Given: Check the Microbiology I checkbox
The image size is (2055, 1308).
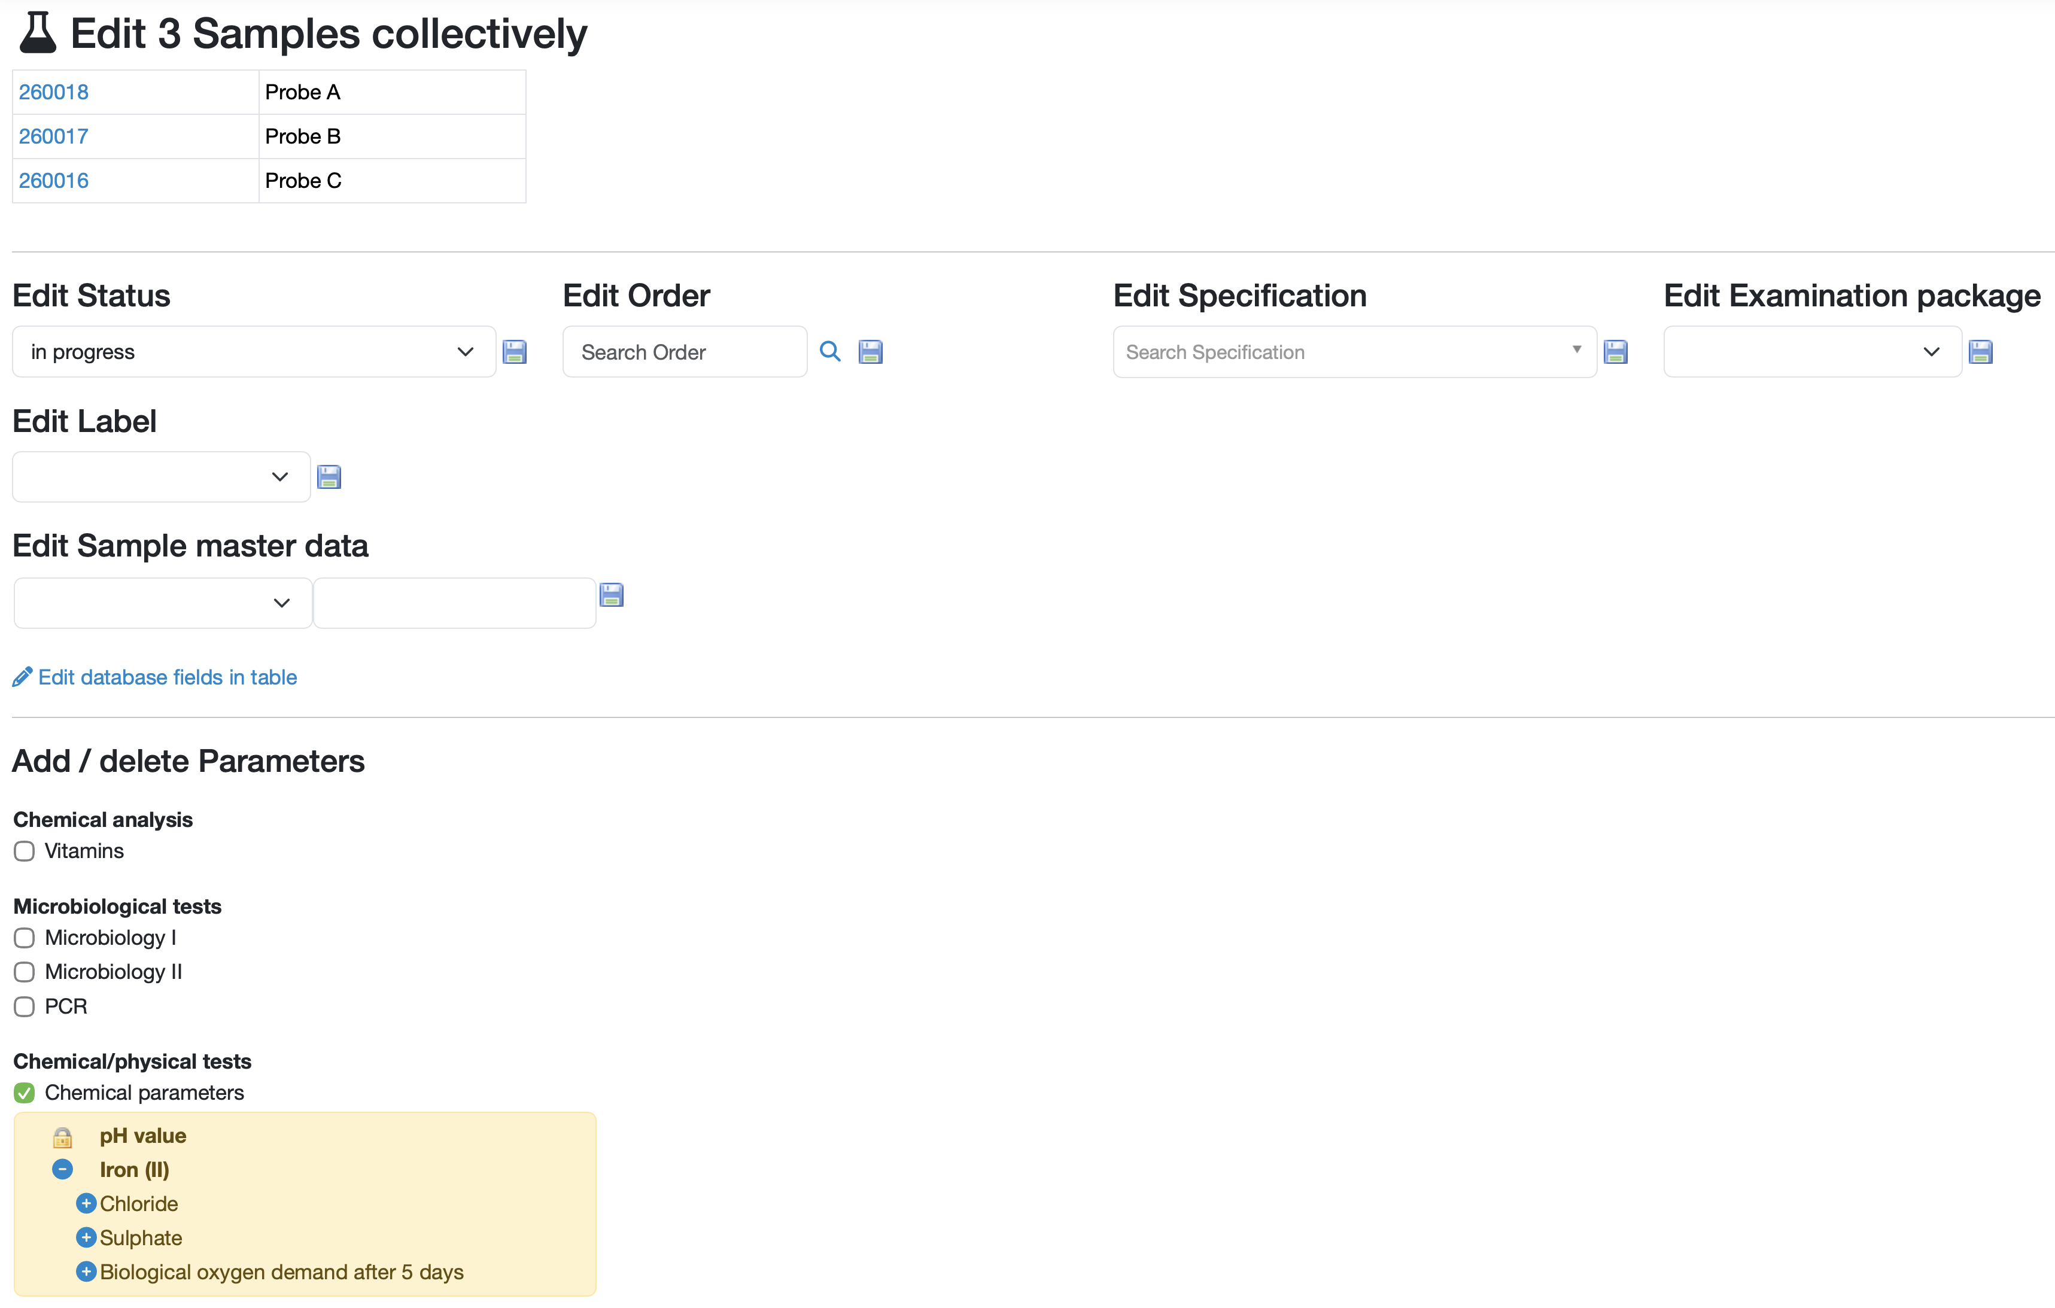Looking at the screenshot, I should (x=25, y=939).
